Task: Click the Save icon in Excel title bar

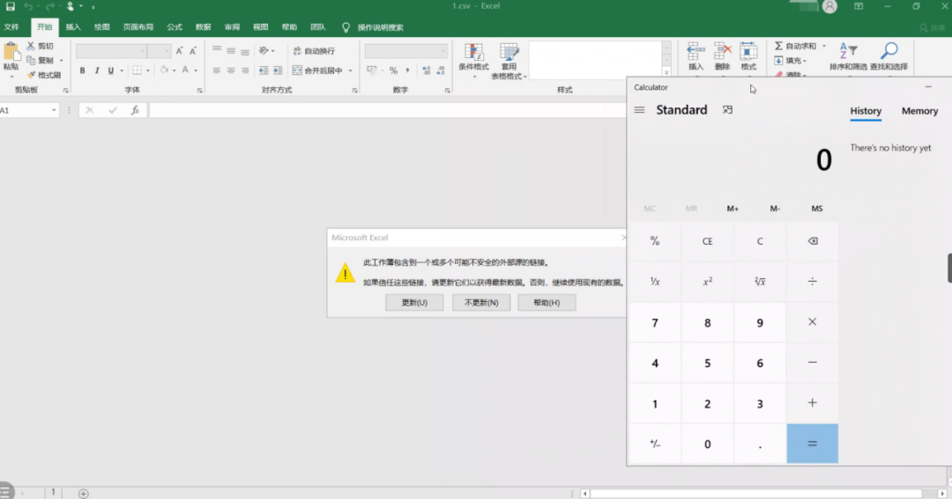Action: (x=11, y=7)
